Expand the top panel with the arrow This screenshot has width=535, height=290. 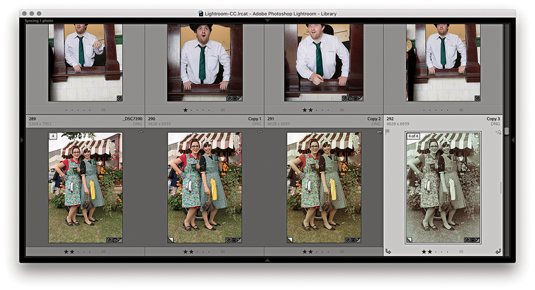coord(267,20)
